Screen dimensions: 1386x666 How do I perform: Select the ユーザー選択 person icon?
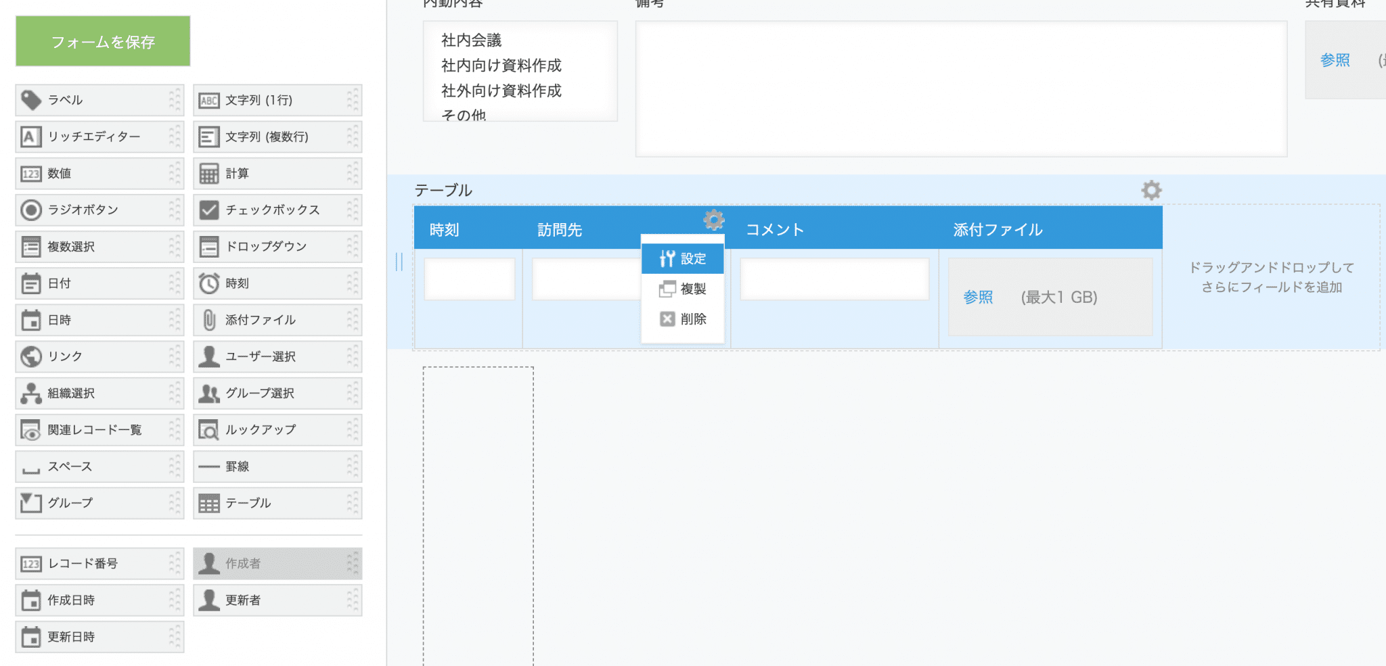209,356
